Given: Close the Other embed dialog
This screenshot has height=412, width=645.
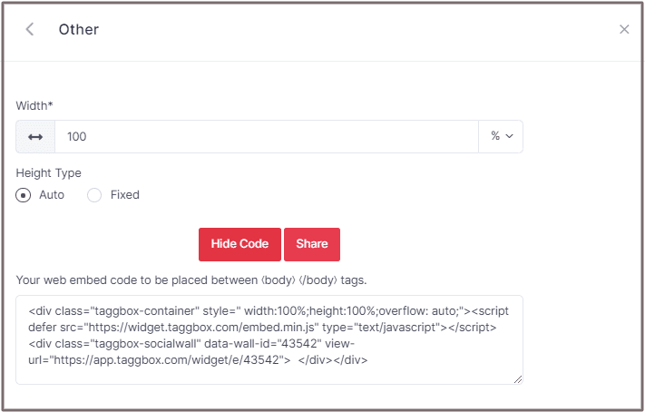Looking at the screenshot, I should [624, 29].
